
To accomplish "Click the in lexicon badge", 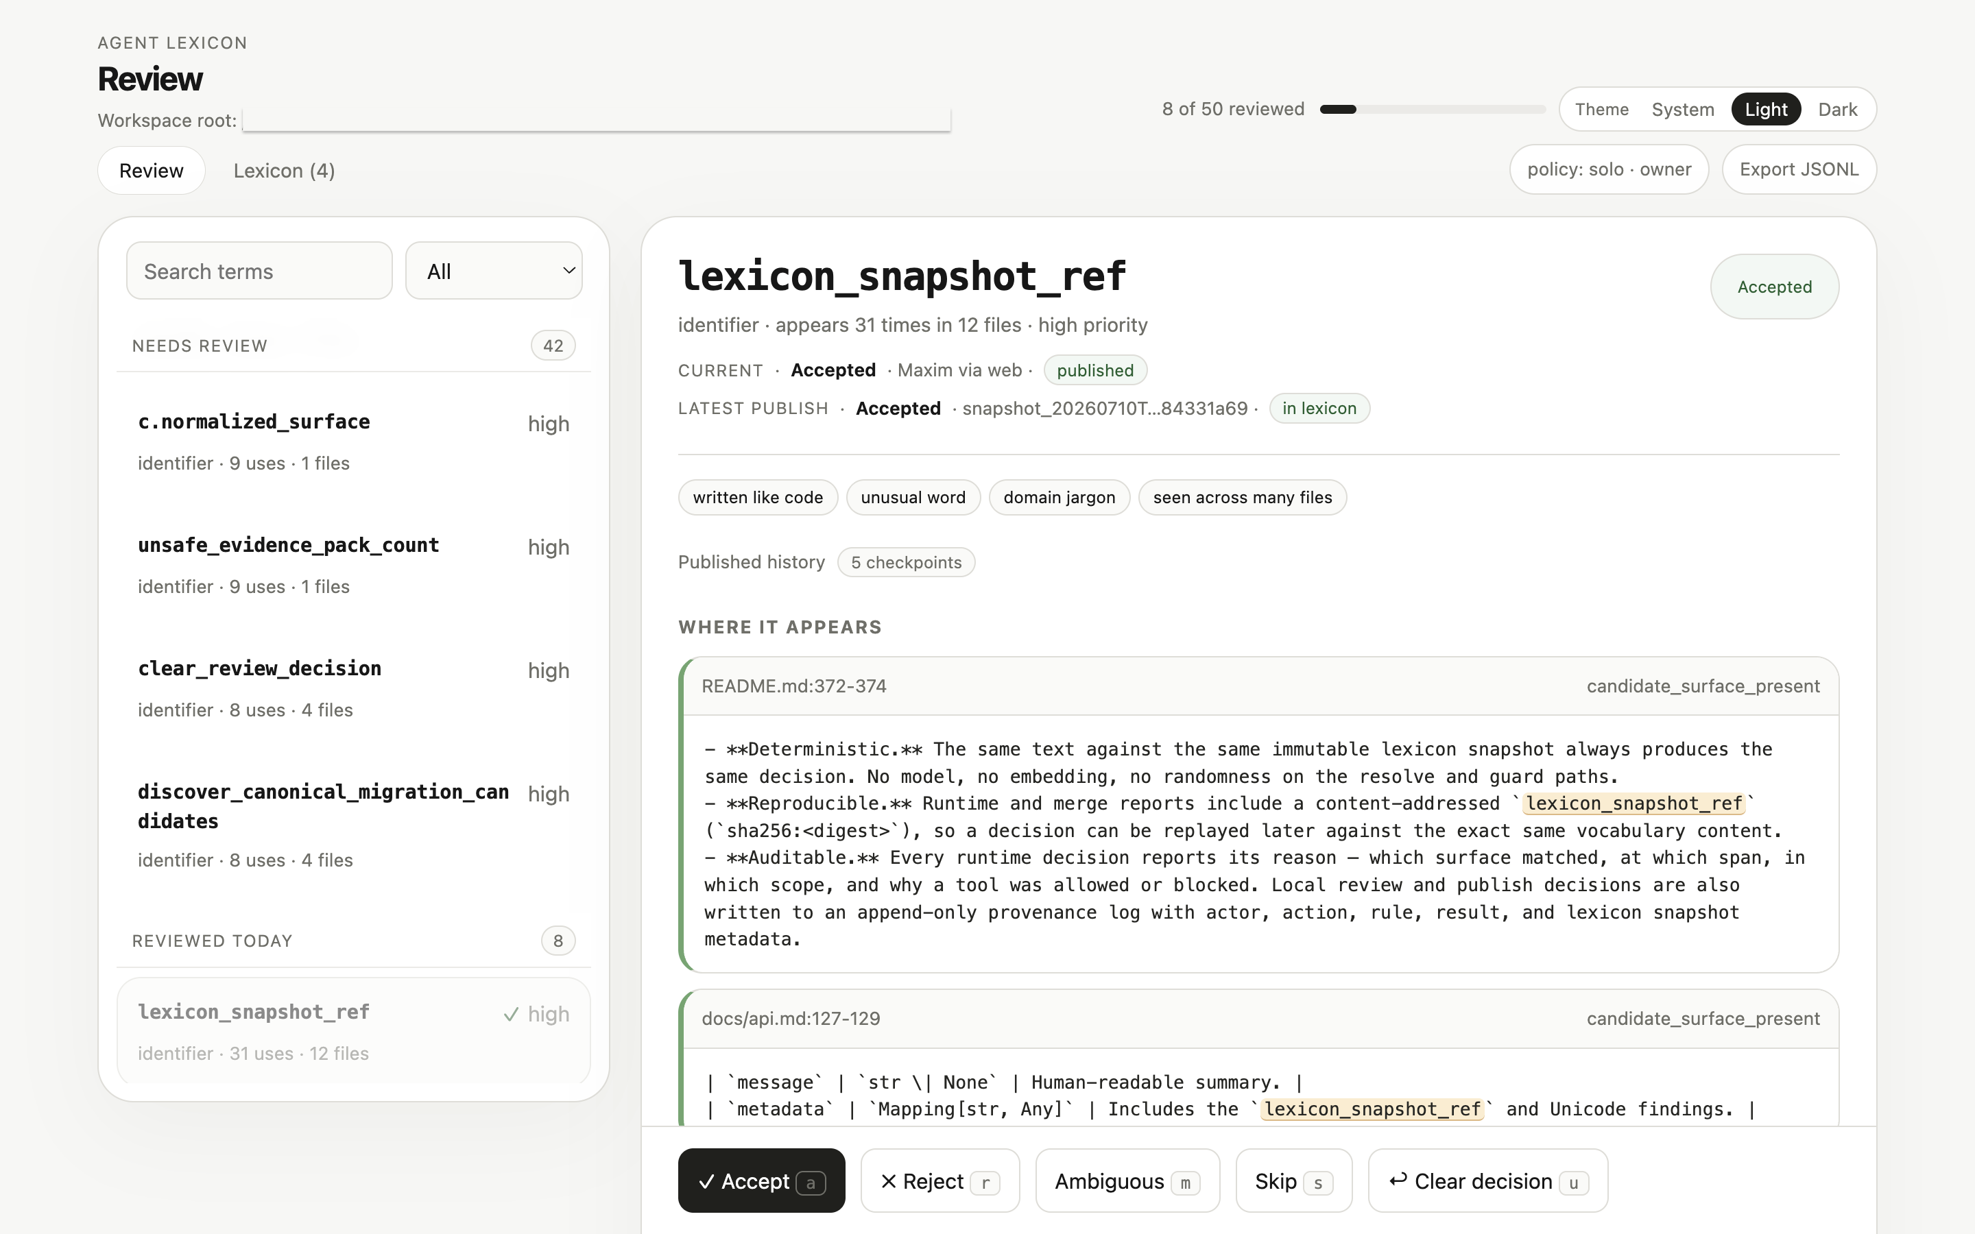I will pos(1319,408).
